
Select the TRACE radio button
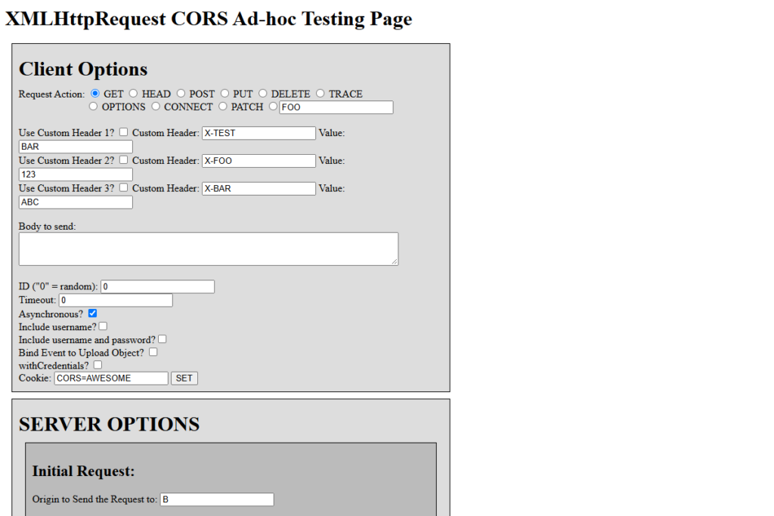pyautogui.click(x=320, y=93)
